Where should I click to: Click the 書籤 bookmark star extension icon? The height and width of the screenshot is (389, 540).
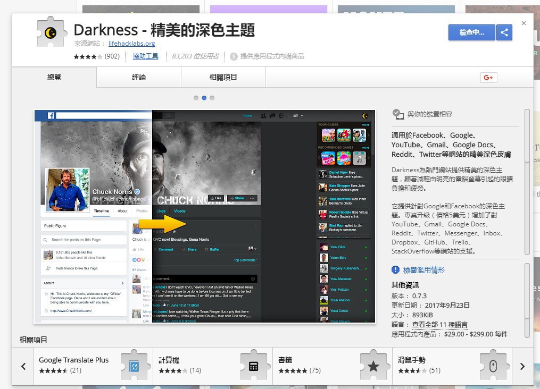[373, 366]
